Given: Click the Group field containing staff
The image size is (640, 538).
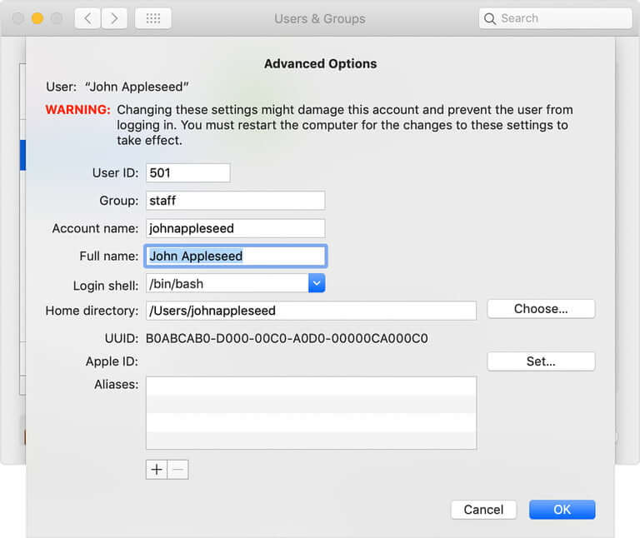Looking at the screenshot, I should (x=235, y=200).
